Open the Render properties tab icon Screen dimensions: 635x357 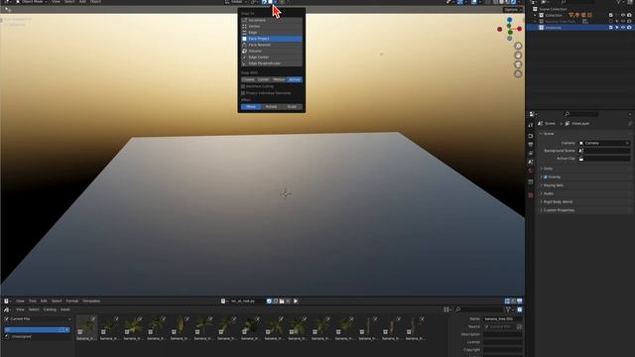coord(531,136)
